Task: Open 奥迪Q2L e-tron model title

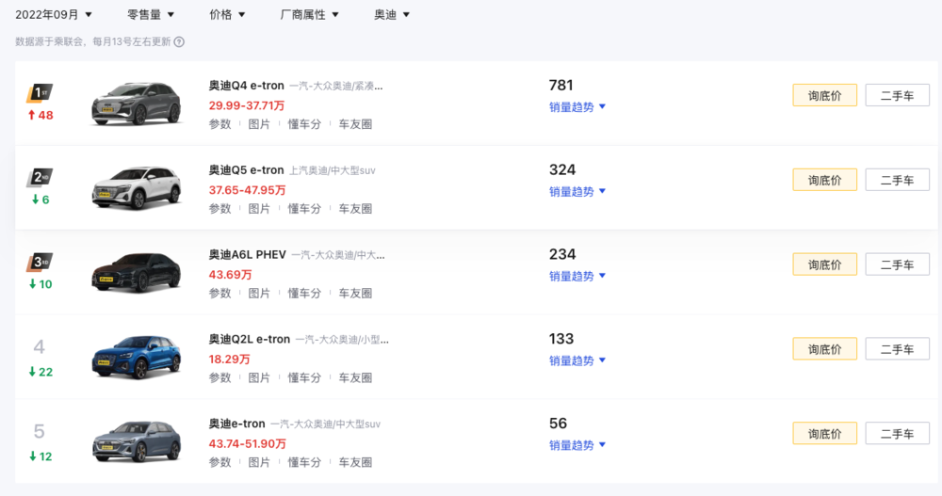Action: point(250,340)
